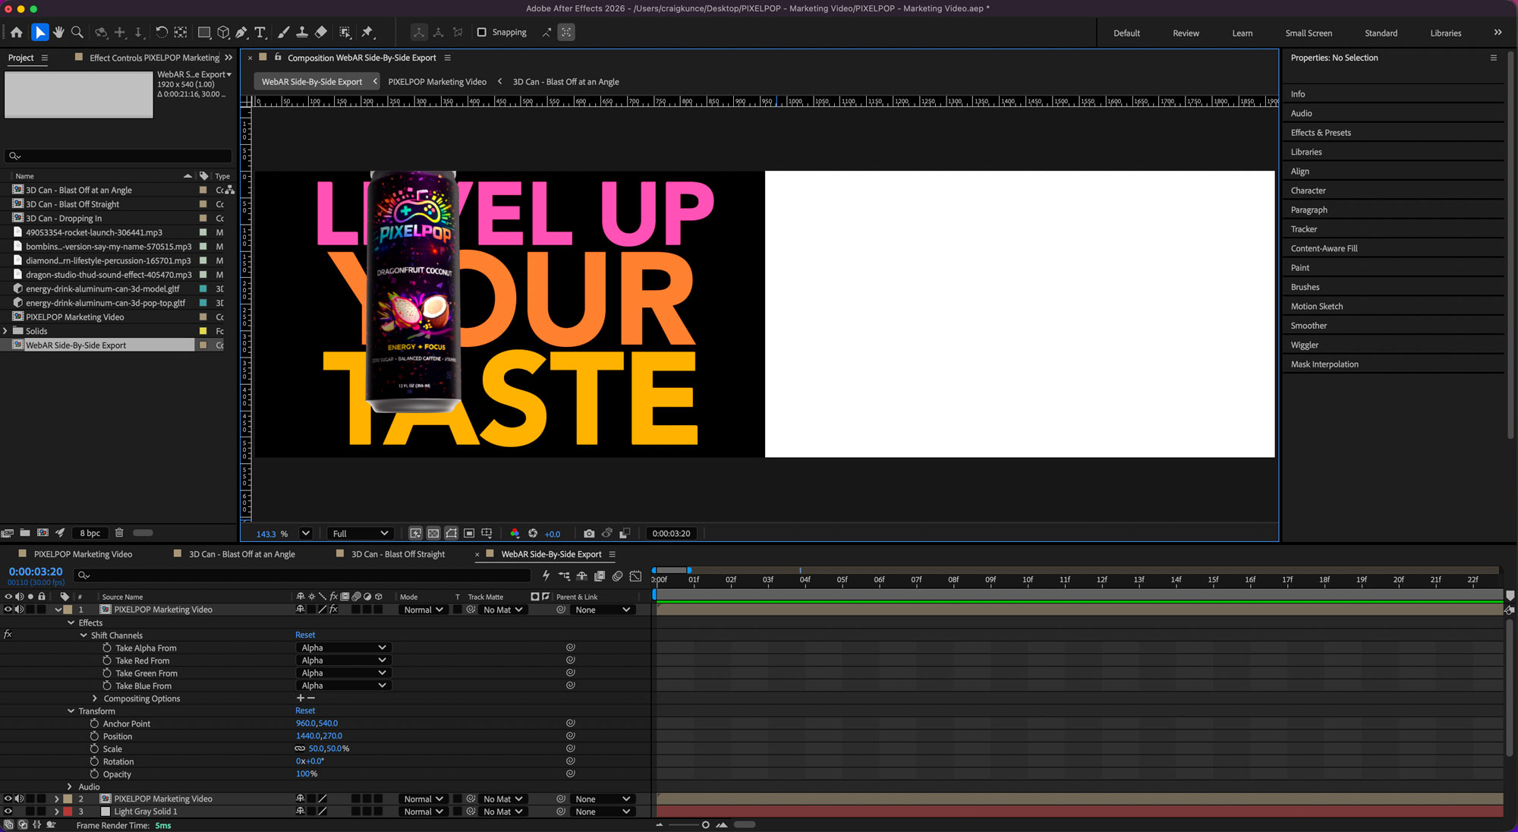Select the Rectangle shape tool
The width and height of the screenshot is (1518, 832).
point(204,32)
